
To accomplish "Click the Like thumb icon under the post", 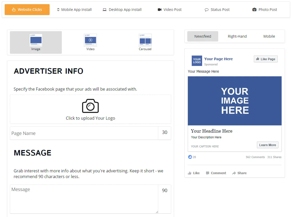I will pos(189,173).
